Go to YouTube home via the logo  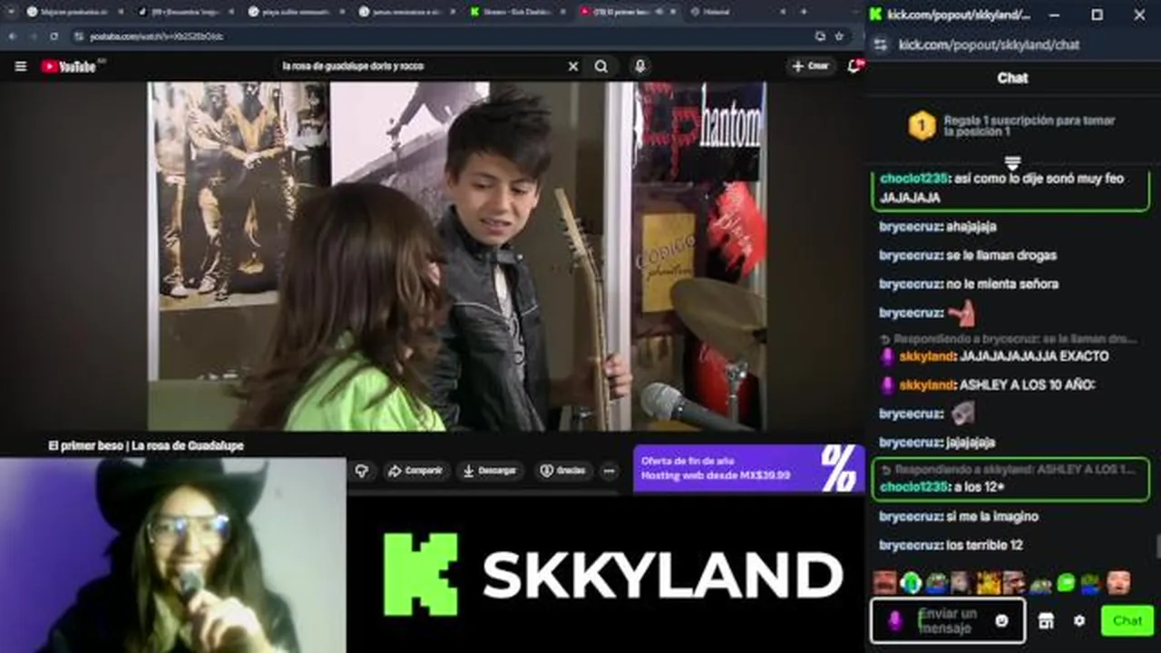pos(69,66)
